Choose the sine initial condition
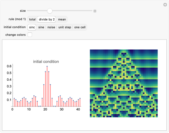 click(x=41, y=27)
